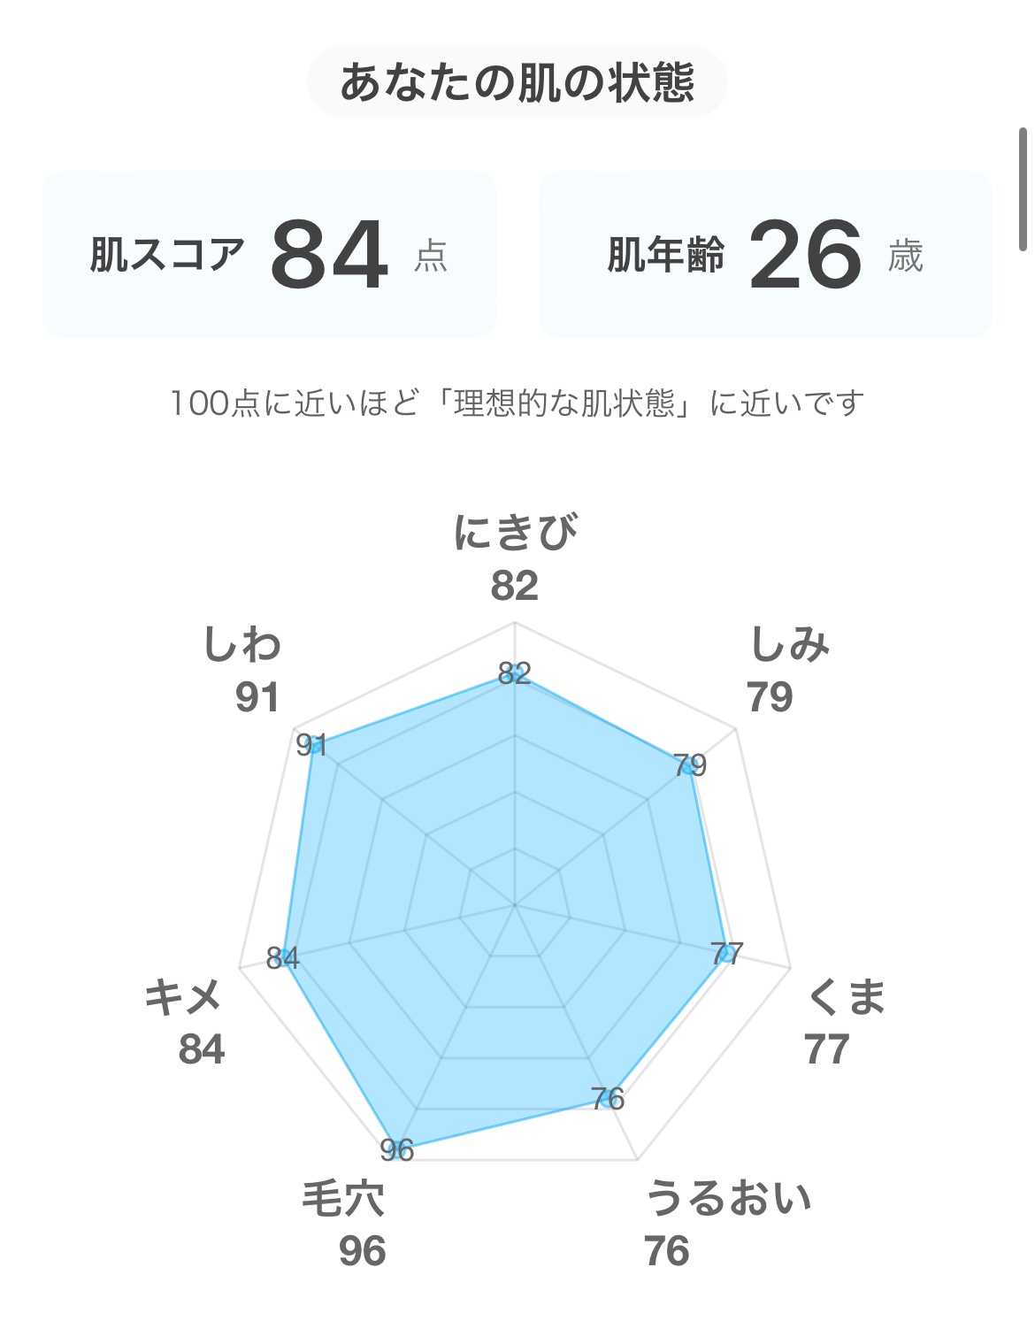This screenshot has width=1035, height=1321.
Task: Click the radar data point marked 96
Action: [x=398, y=1148]
